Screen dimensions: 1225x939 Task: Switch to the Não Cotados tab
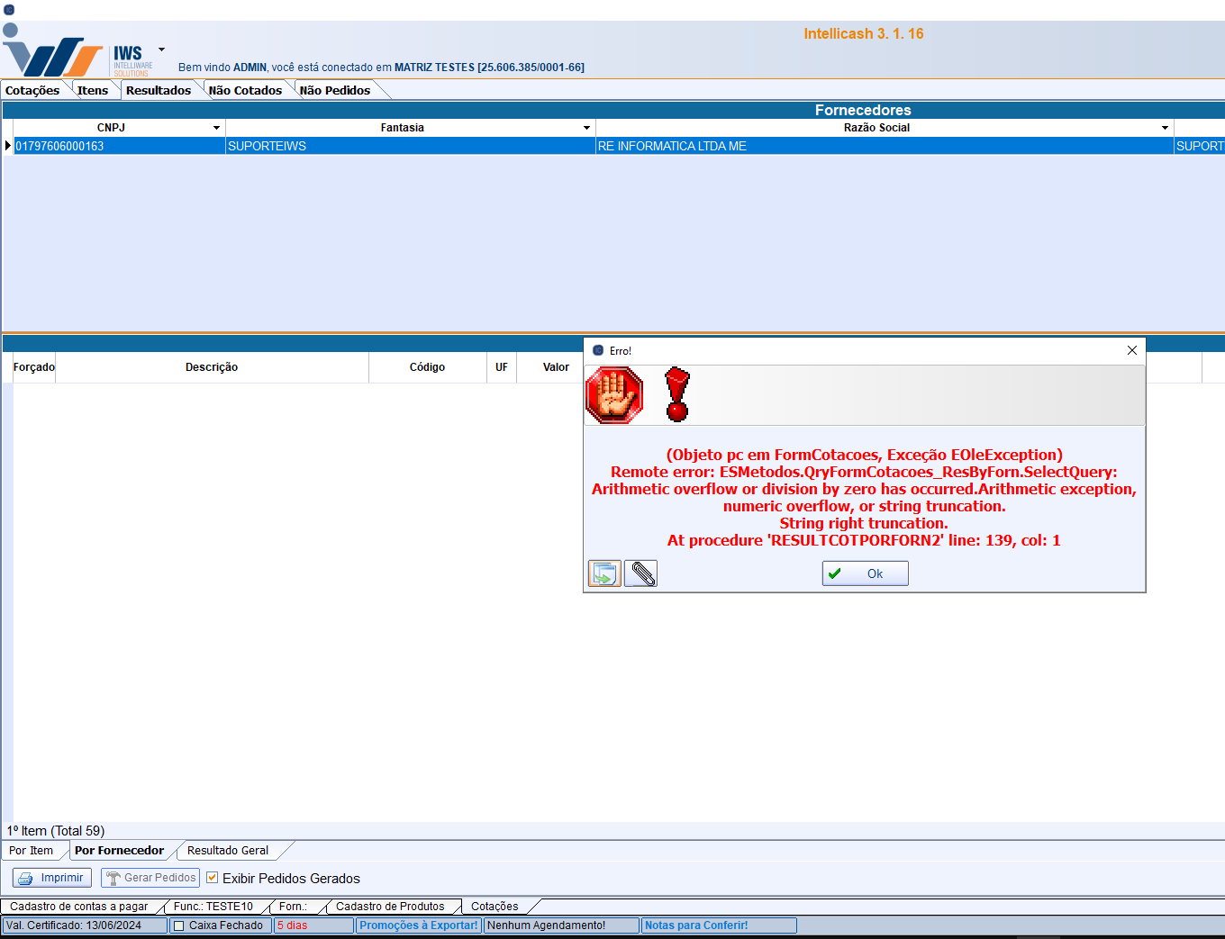click(245, 90)
